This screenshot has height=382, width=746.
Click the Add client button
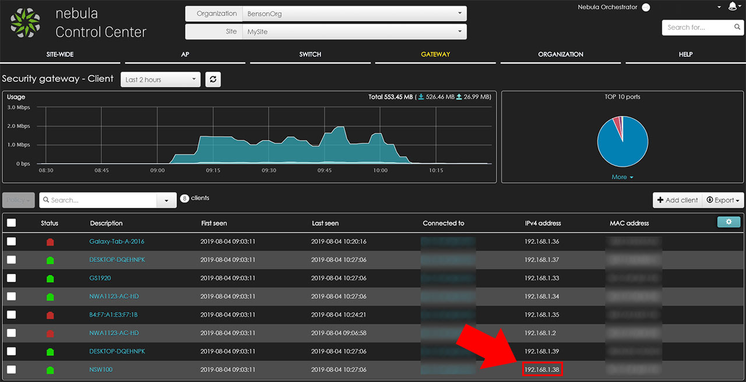click(x=677, y=200)
